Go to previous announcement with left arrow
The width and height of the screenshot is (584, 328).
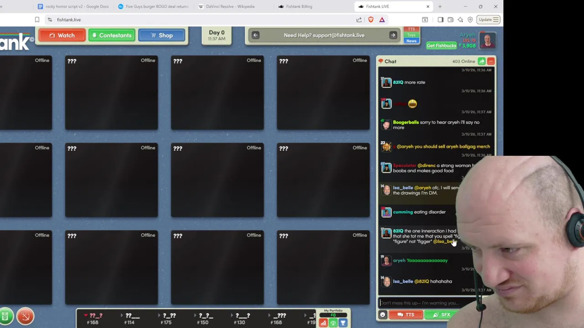click(255, 35)
